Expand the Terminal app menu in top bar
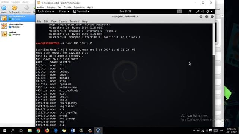 point(81,12)
